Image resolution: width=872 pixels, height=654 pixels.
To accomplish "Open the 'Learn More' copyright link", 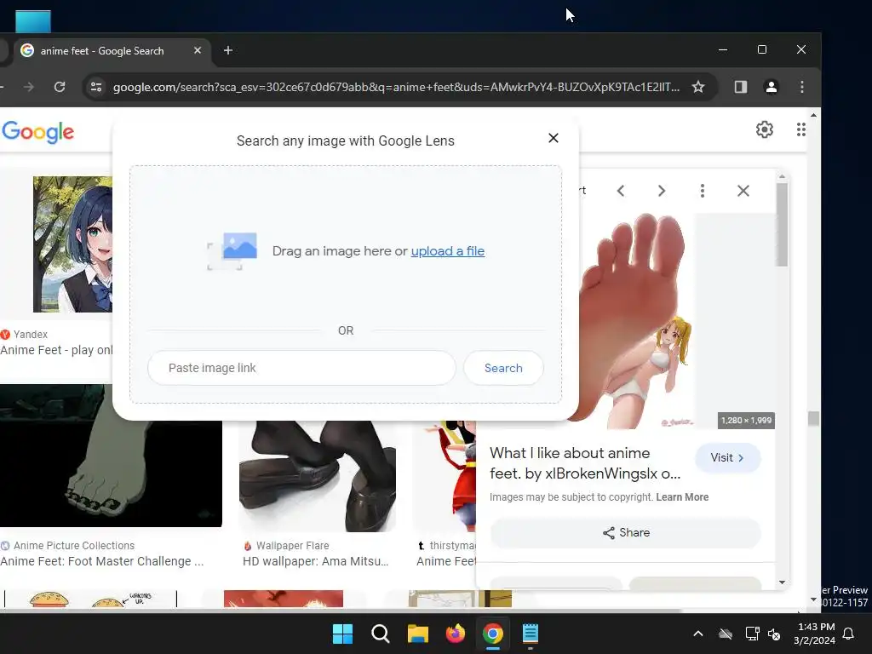I will (682, 497).
